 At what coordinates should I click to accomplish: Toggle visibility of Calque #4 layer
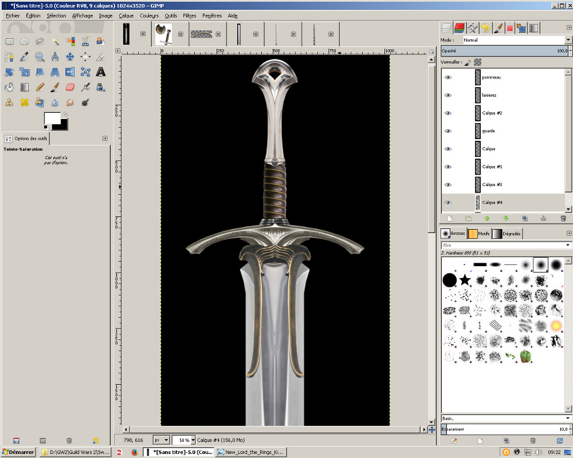[x=448, y=203]
